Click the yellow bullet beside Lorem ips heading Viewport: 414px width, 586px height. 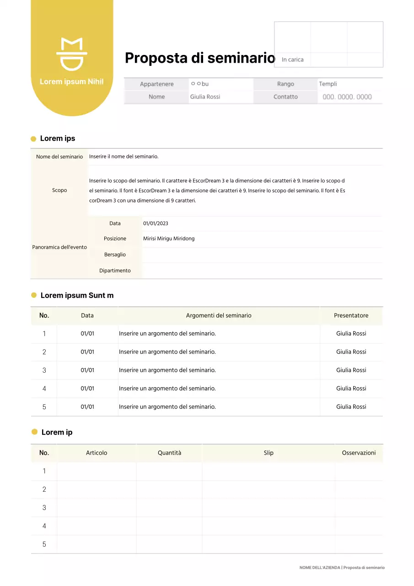click(x=34, y=138)
